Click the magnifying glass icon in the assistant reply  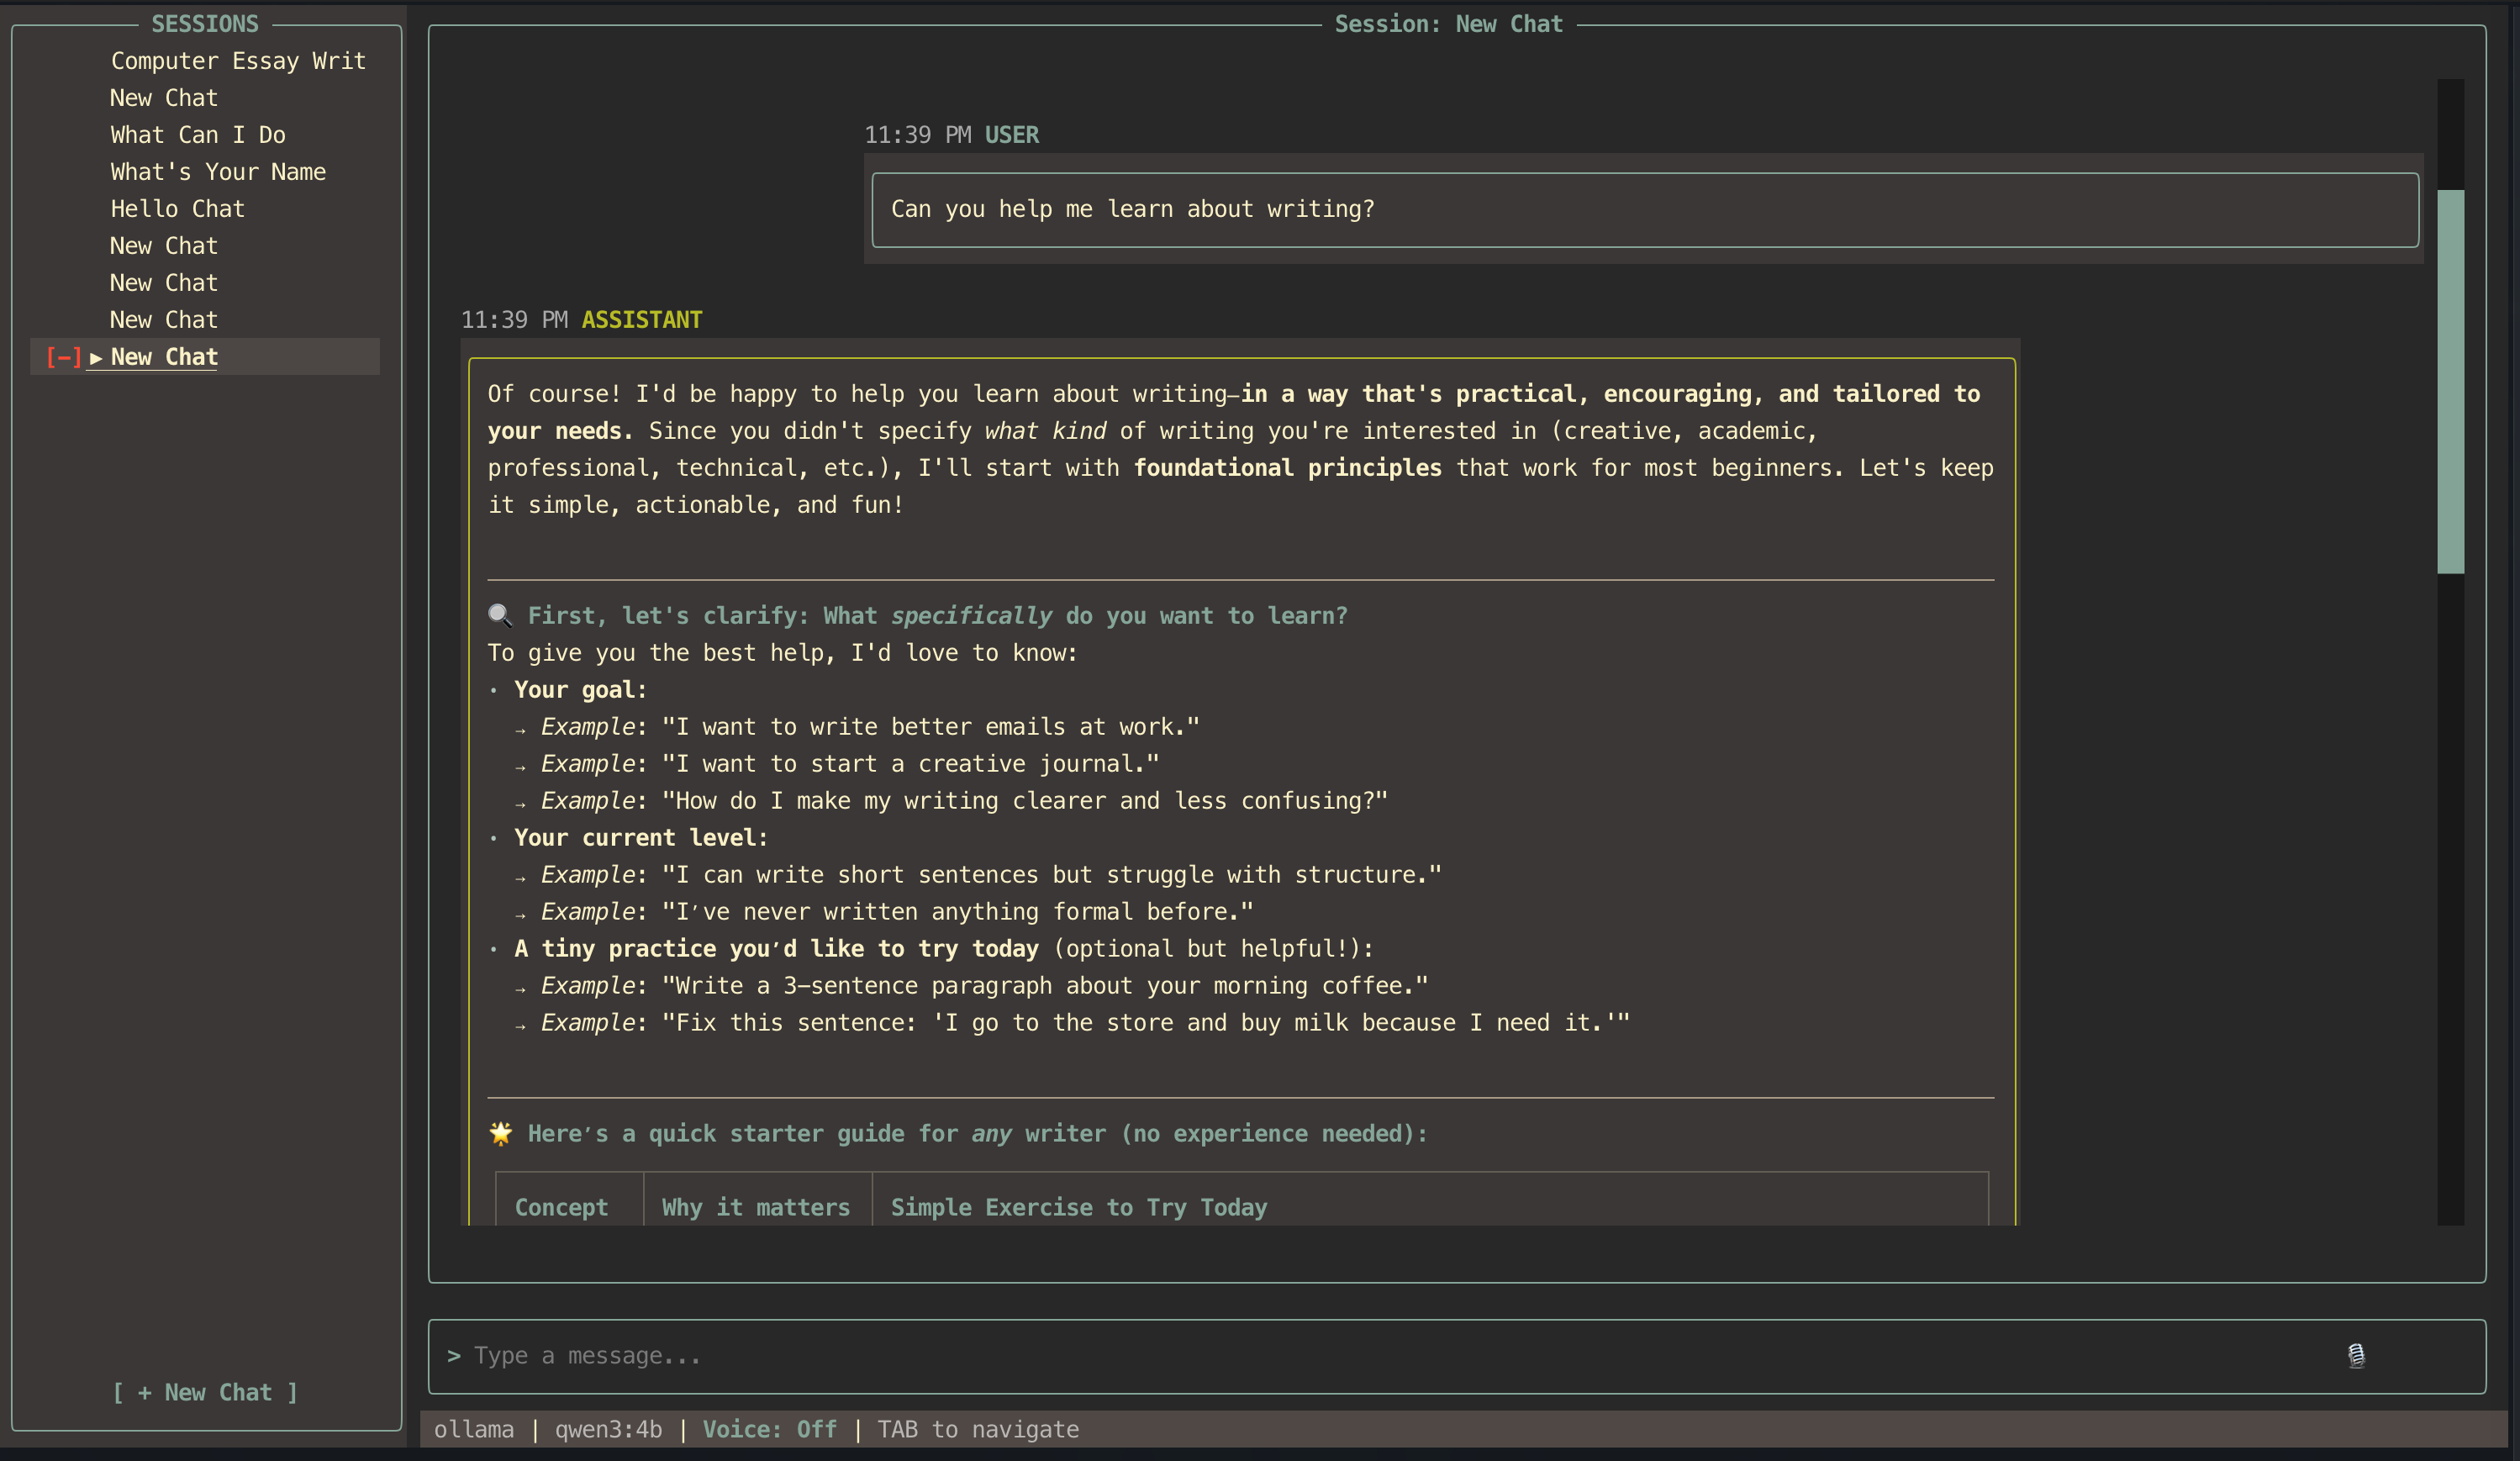click(x=500, y=615)
